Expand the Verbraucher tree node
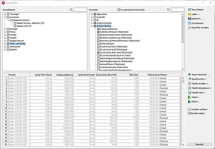This screenshot has width=215, height=149. 5,47
